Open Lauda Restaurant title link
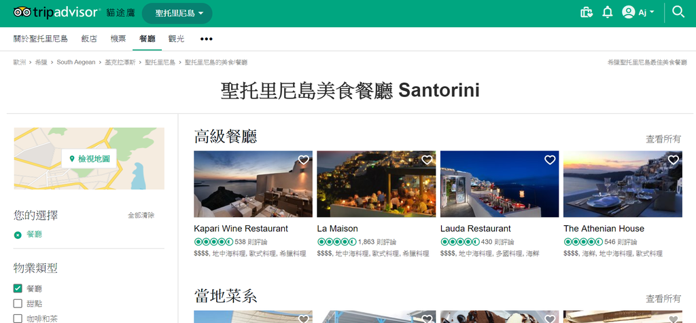The image size is (696, 323). click(x=475, y=229)
